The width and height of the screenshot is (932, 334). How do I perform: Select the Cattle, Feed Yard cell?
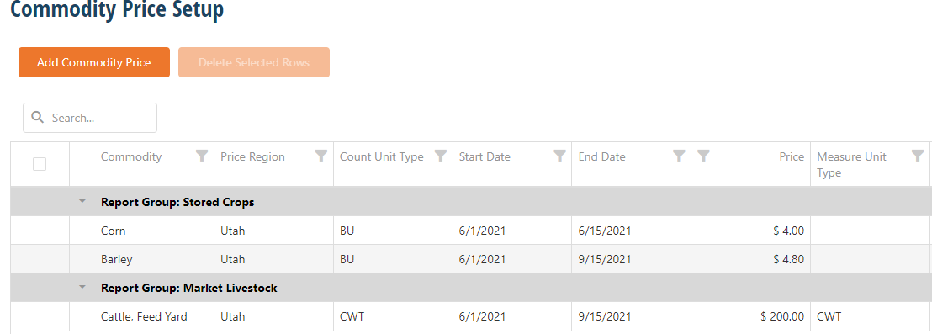coord(142,317)
